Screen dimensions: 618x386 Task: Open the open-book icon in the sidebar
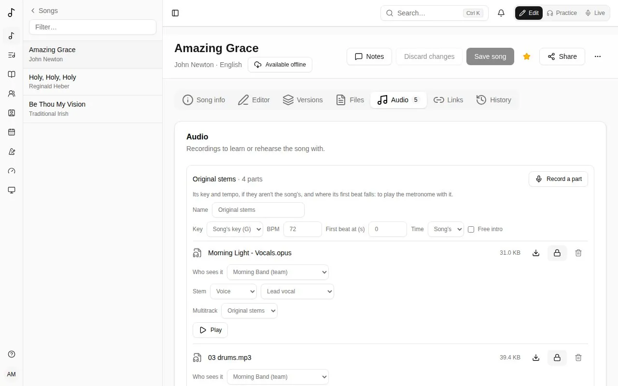(12, 74)
